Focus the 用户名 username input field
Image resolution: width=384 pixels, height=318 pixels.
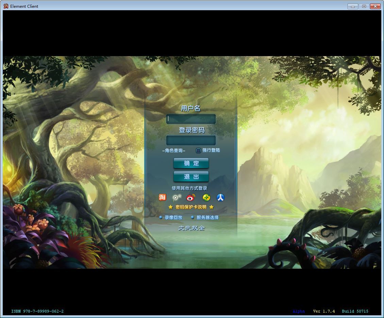[x=191, y=119]
